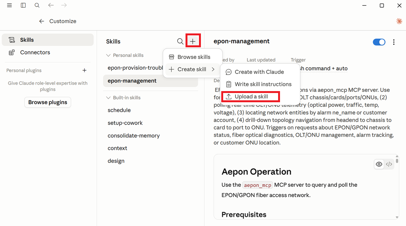Show rendered preview with eye icon

(379, 165)
